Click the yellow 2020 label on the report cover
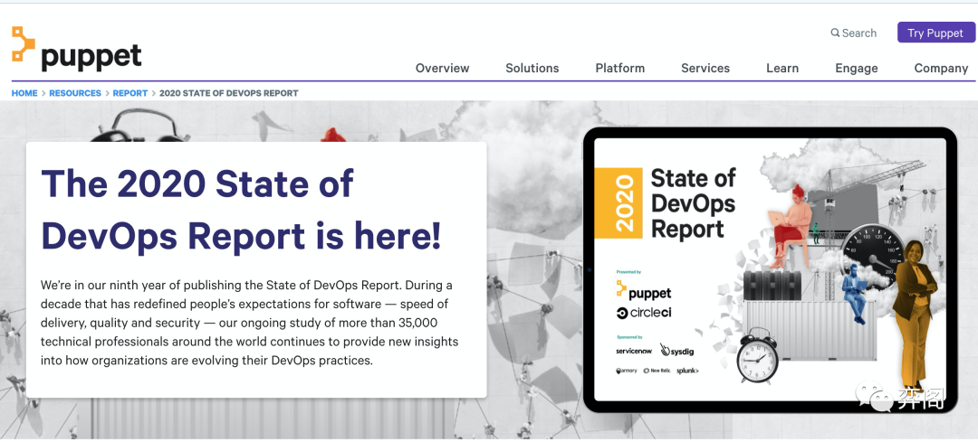The height and width of the screenshot is (442, 978). click(618, 203)
